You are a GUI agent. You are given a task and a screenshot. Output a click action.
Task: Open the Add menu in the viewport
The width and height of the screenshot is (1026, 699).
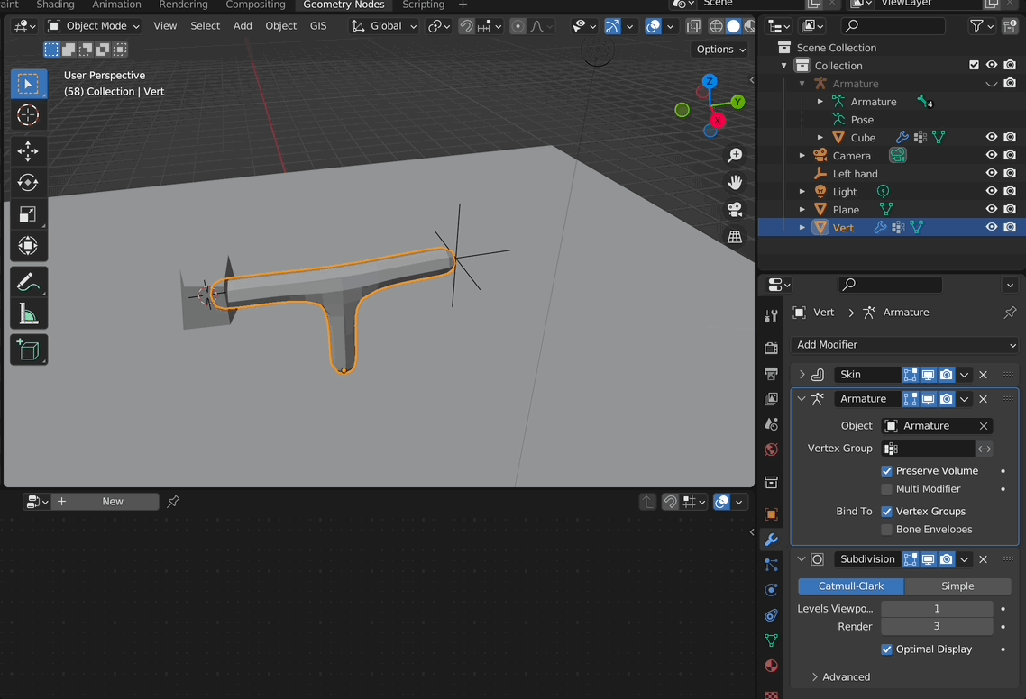coord(242,25)
